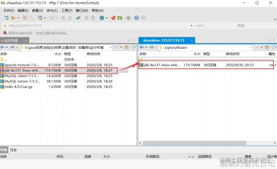Viewport: 277px width, 169px height.
Task: Click the green Xftp folder icon
Action: pyautogui.click(x=120, y=18)
